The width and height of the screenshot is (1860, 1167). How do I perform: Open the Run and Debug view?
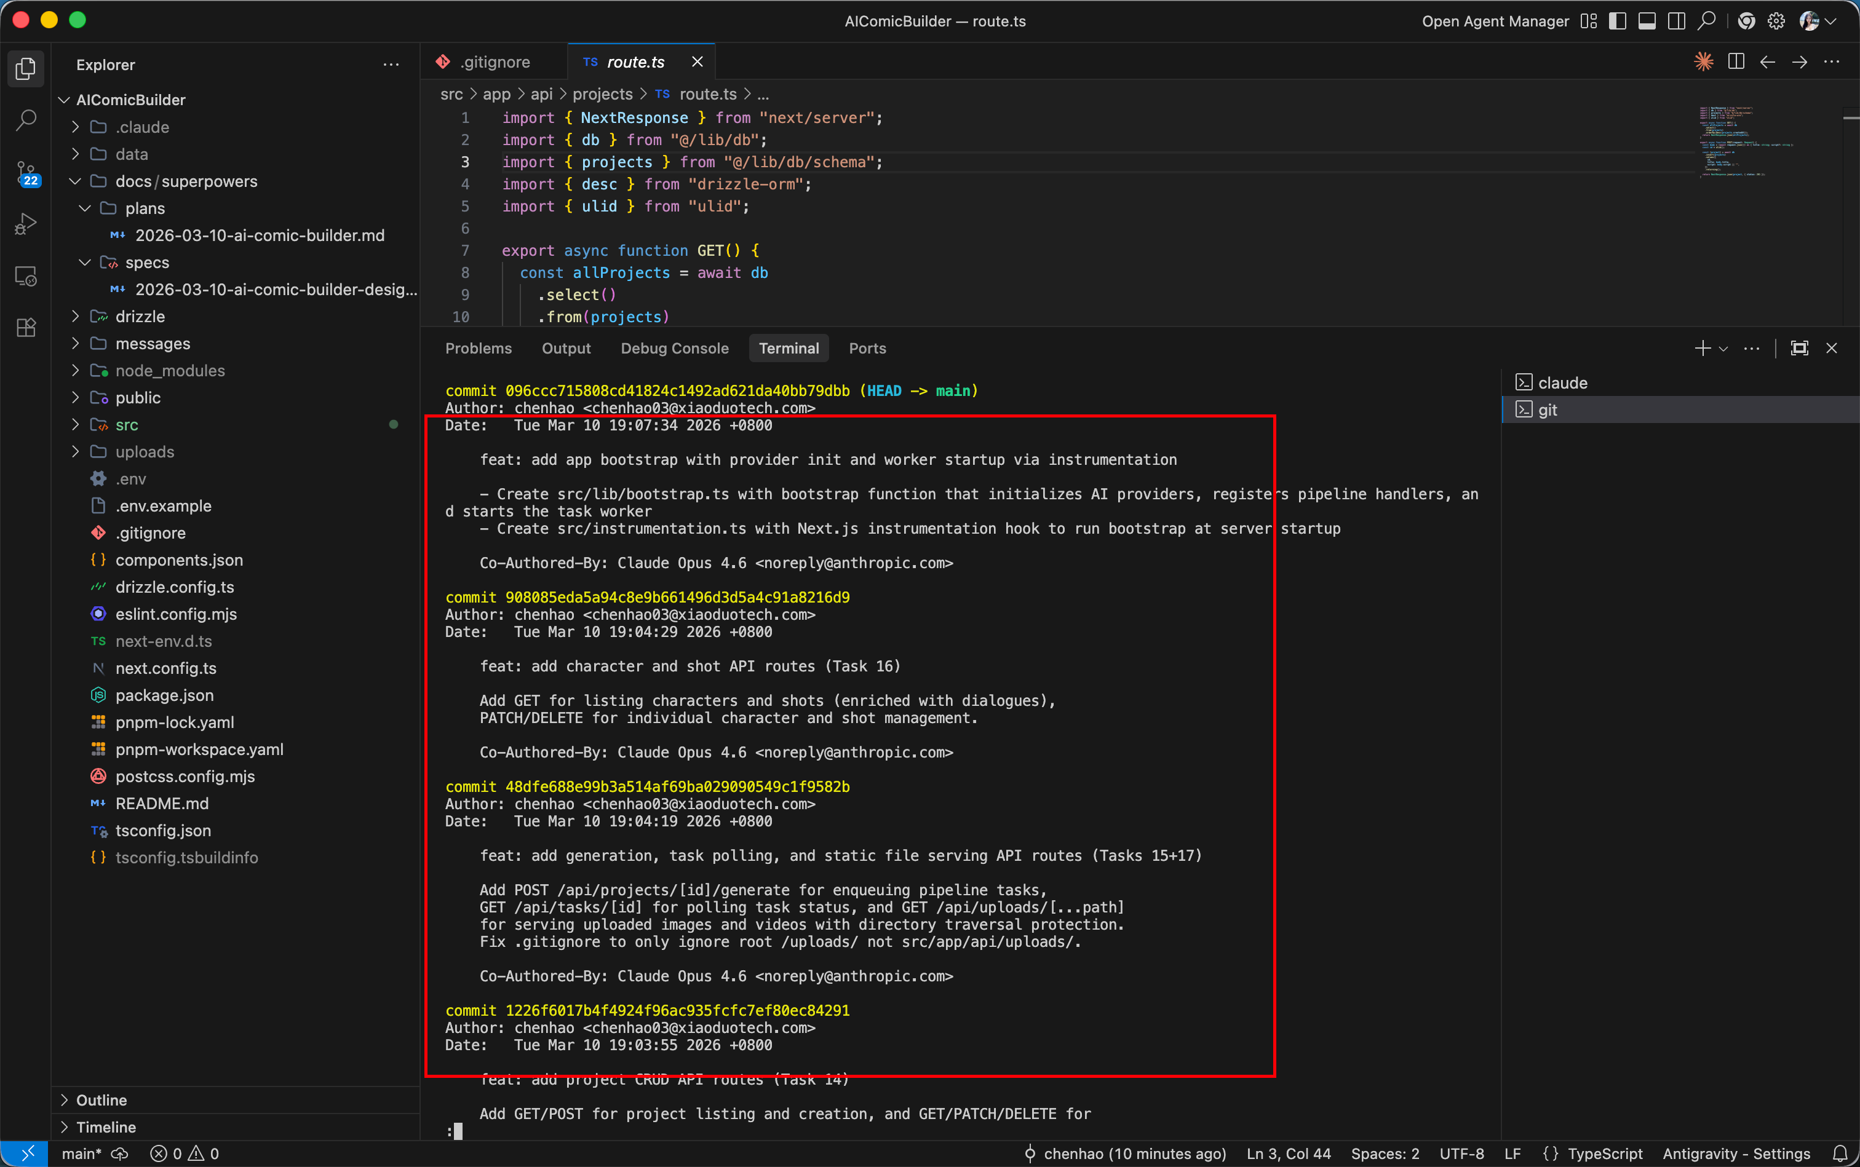pos(25,224)
